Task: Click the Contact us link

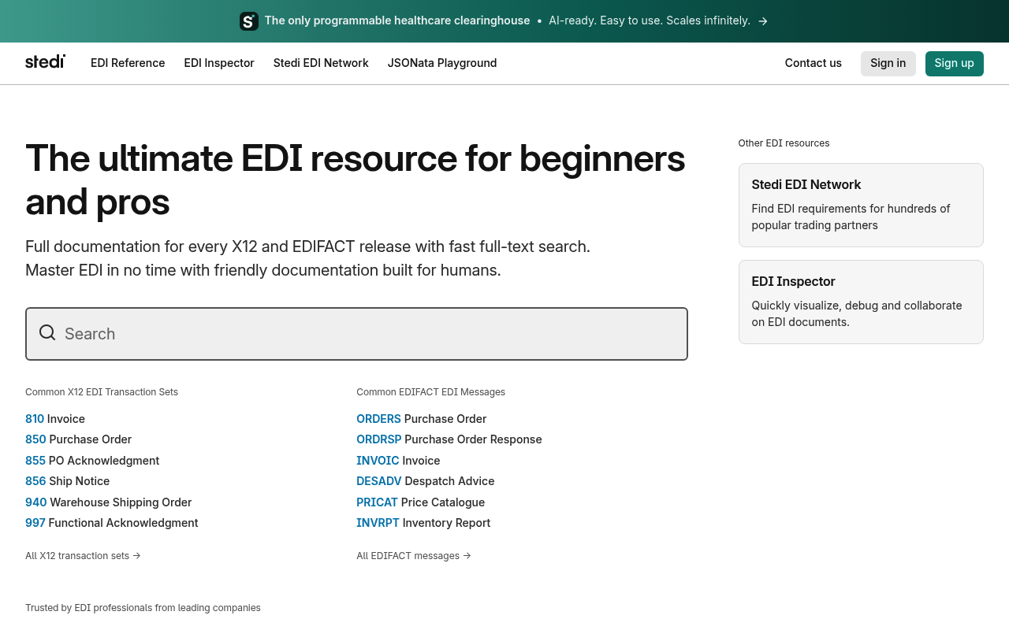Action: pos(814,63)
